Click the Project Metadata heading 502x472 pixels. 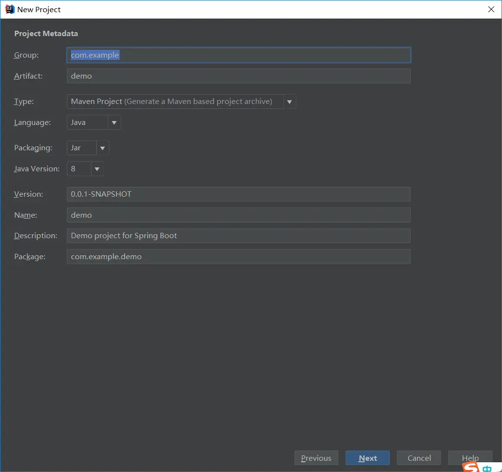point(46,34)
